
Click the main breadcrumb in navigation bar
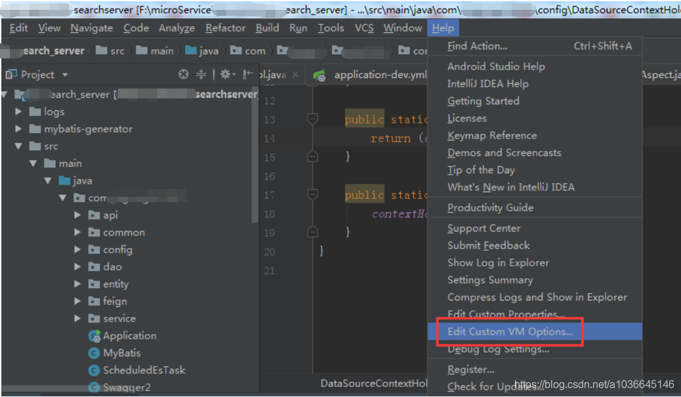click(x=155, y=51)
